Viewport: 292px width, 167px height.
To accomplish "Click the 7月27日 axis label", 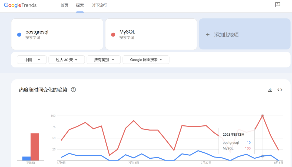I will [x=206, y=163].
